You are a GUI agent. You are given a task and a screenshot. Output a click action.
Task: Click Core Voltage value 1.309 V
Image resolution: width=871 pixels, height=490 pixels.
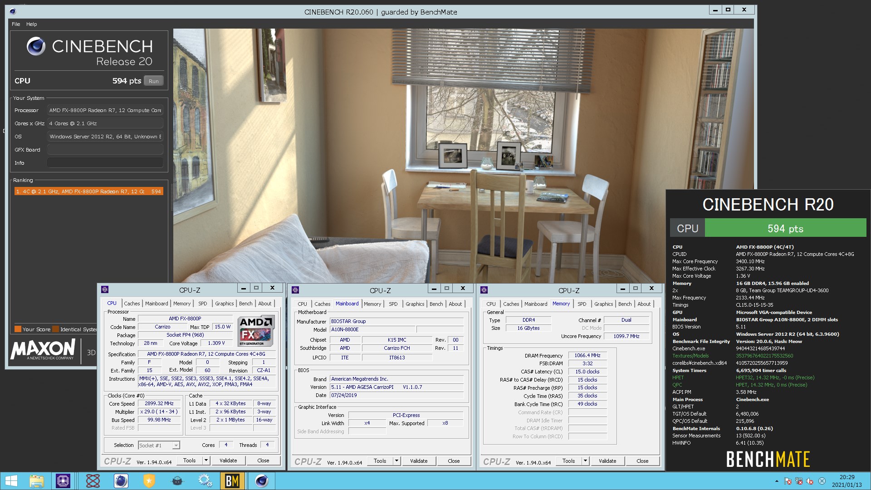point(216,343)
